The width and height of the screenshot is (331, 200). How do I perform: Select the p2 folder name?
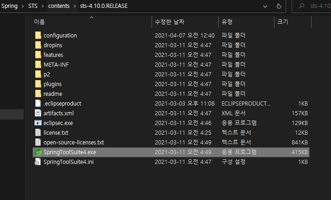click(x=47, y=75)
